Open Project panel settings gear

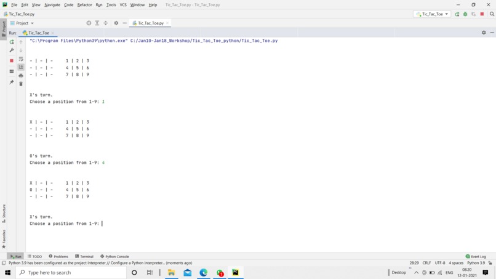pyautogui.click(x=116, y=23)
